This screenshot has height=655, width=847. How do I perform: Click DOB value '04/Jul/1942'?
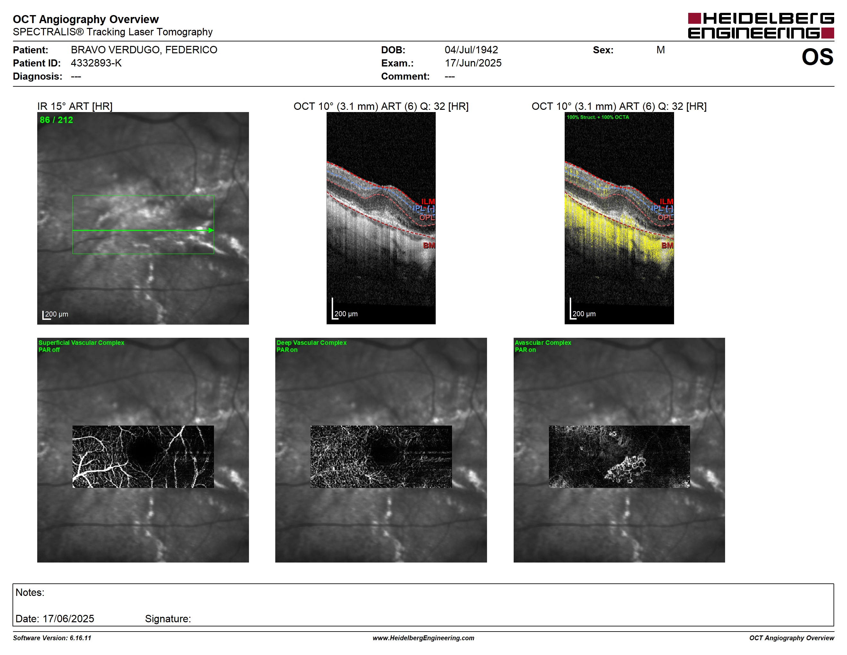(471, 50)
